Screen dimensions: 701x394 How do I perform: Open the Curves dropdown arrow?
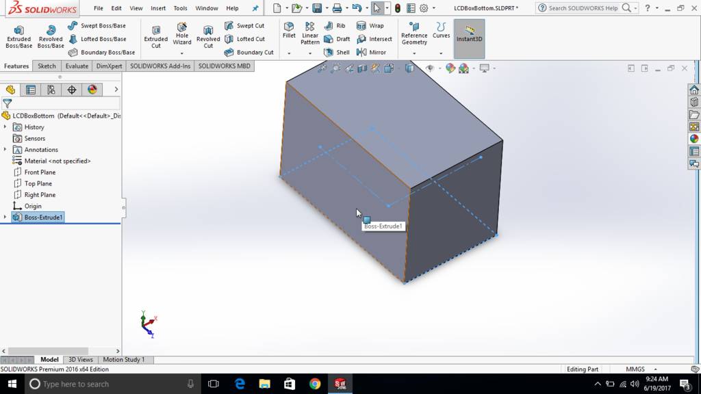tap(441, 53)
